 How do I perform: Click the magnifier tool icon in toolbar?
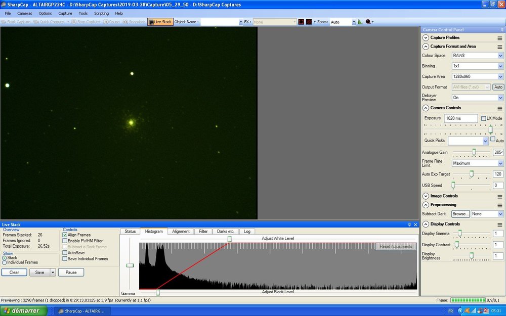pos(368,22)
